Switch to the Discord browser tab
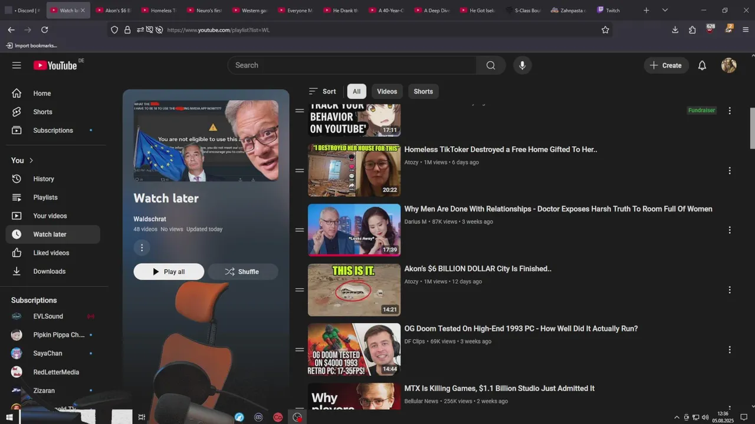 coord(22,10)
